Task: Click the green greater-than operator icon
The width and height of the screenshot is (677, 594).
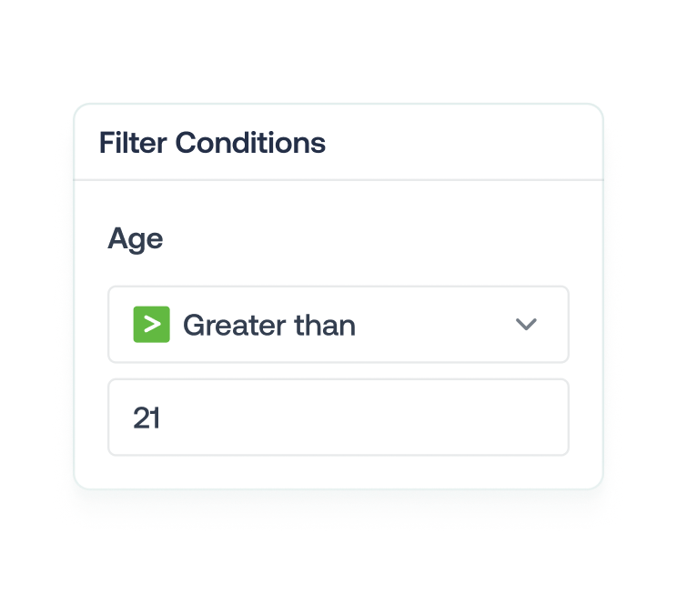Action: pyautogui.click(x=151, y=325)
